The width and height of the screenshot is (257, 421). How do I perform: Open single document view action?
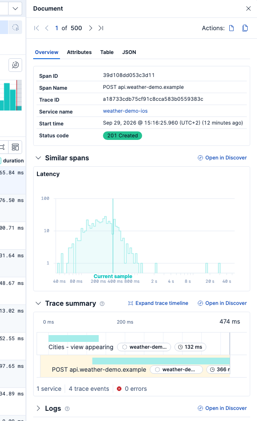231,28
